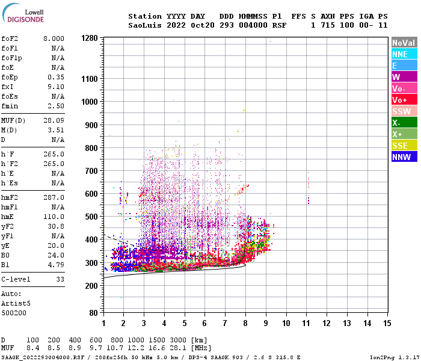Select the SSW legend swatch
Viewport: 421px width, 361px height.
click(404, 111)
